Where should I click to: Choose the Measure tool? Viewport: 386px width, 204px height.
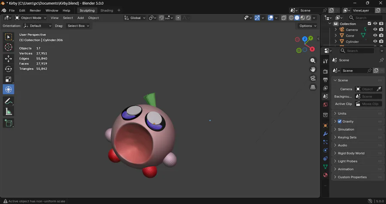tap(9, 111)
